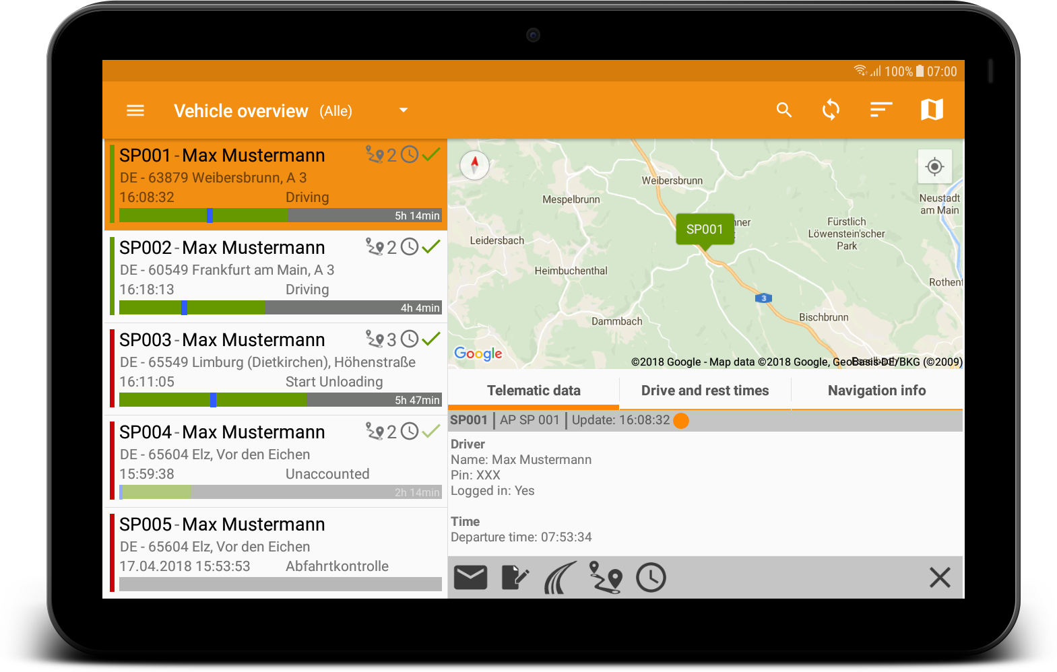Viewport: 1057px width, 672px height.
Task: Open the sort options icon
Action: click(x=881, y=110)
